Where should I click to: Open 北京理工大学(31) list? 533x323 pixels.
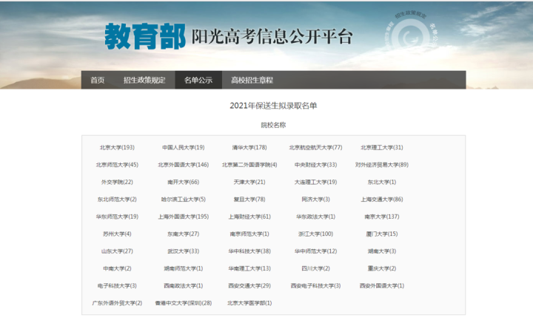click(x=382, y=147)
